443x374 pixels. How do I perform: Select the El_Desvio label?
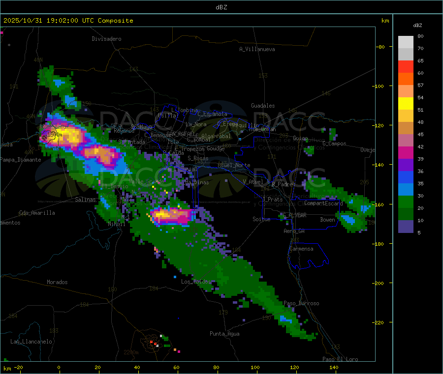point(115,186)
